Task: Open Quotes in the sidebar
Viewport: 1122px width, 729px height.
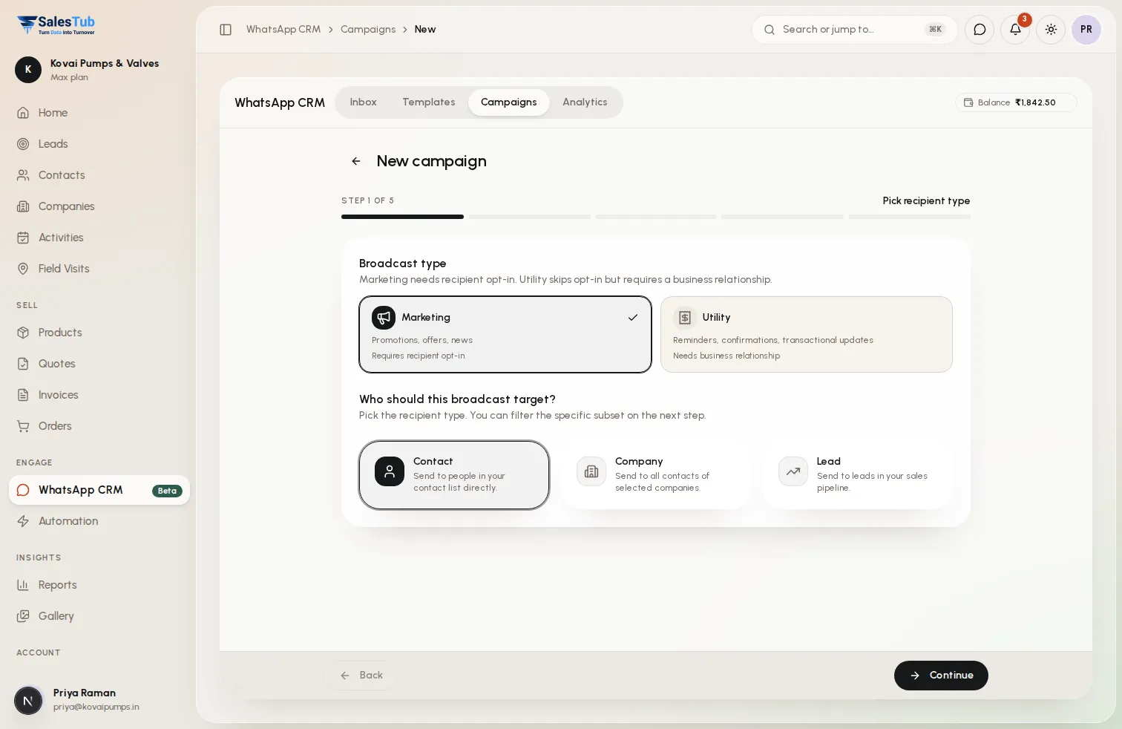Action: 99,364
